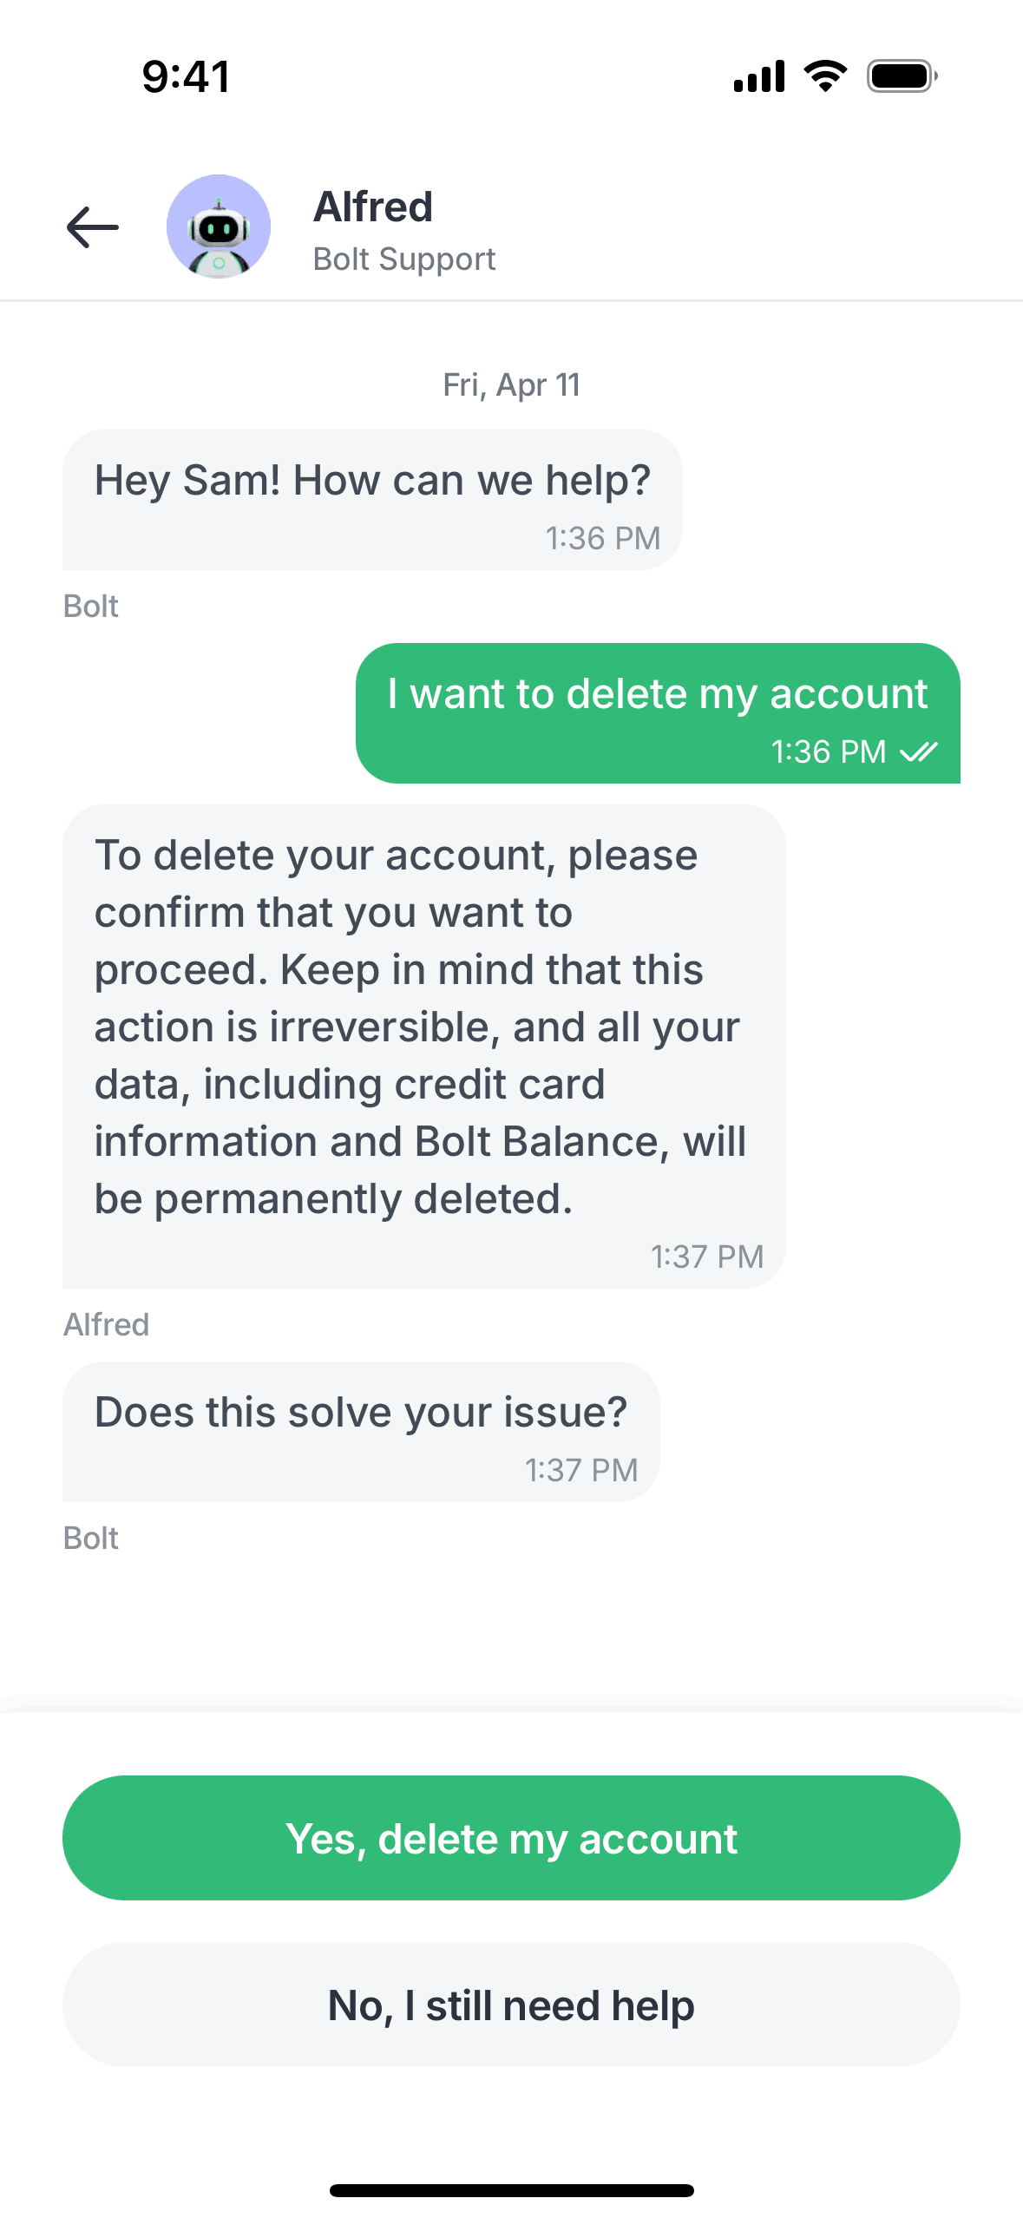Tap the Wi-Fi status icon
This screenshot has width=1023, height=2218.
pyautogui.click(x=826, y=76)
